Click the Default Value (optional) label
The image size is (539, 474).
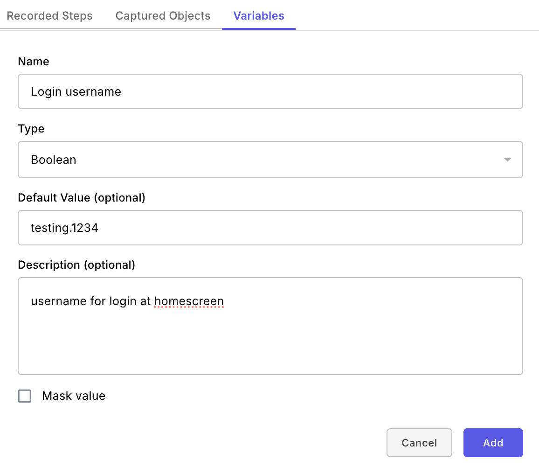82,198
